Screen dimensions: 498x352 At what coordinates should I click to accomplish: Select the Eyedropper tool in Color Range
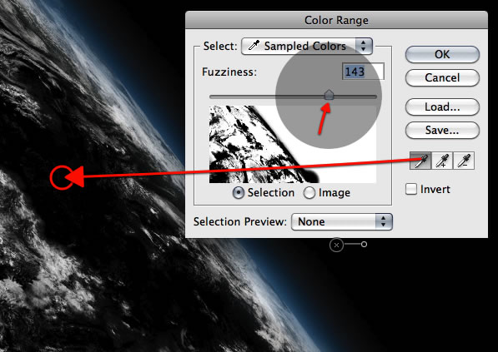(x=420, y=161)
